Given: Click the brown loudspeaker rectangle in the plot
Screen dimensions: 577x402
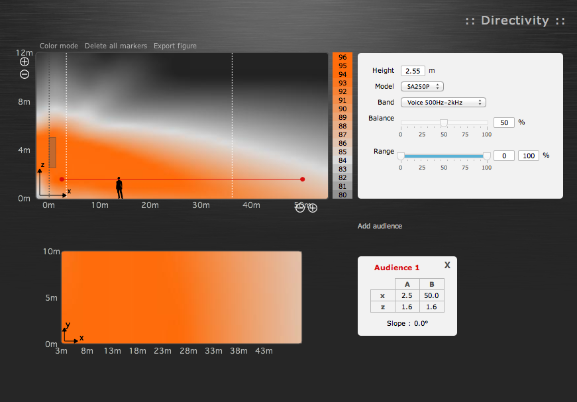Looking at the screenshot, I should pos(52,152).
